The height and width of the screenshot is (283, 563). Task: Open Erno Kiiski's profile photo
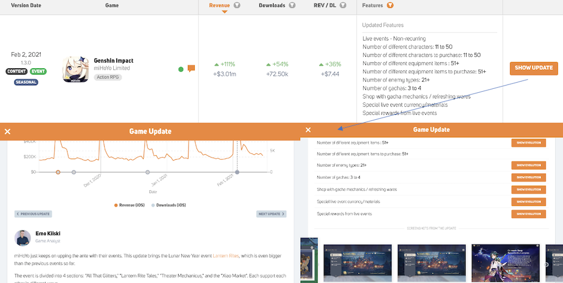23,238
